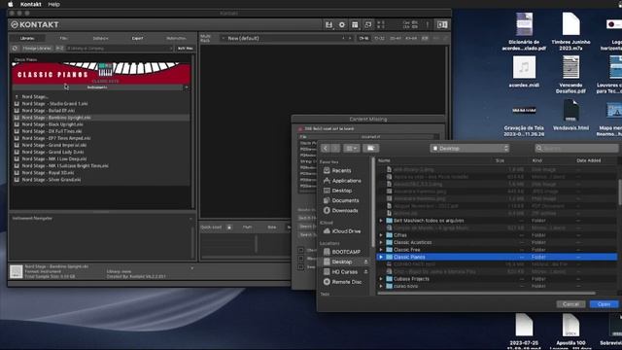
Task: Select Nord Stage - Studio Grand 1.nki
Action: pyautogui.click(x=54, y=104)
